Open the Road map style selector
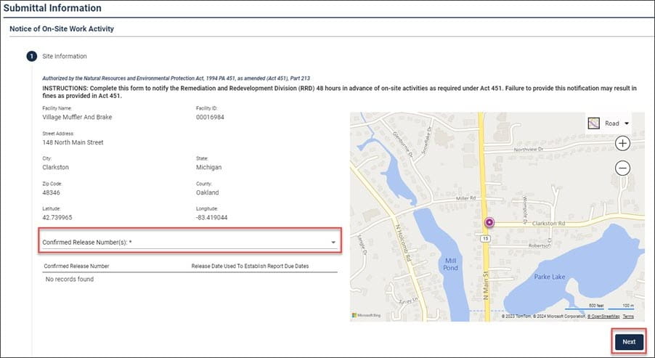Image resolution: width=655 pixels, height=358 pixels. tap(609, 123)
